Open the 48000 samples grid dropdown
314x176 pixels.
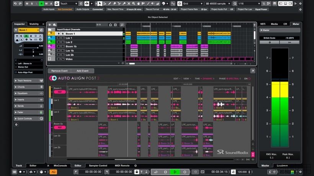point(218,3)
